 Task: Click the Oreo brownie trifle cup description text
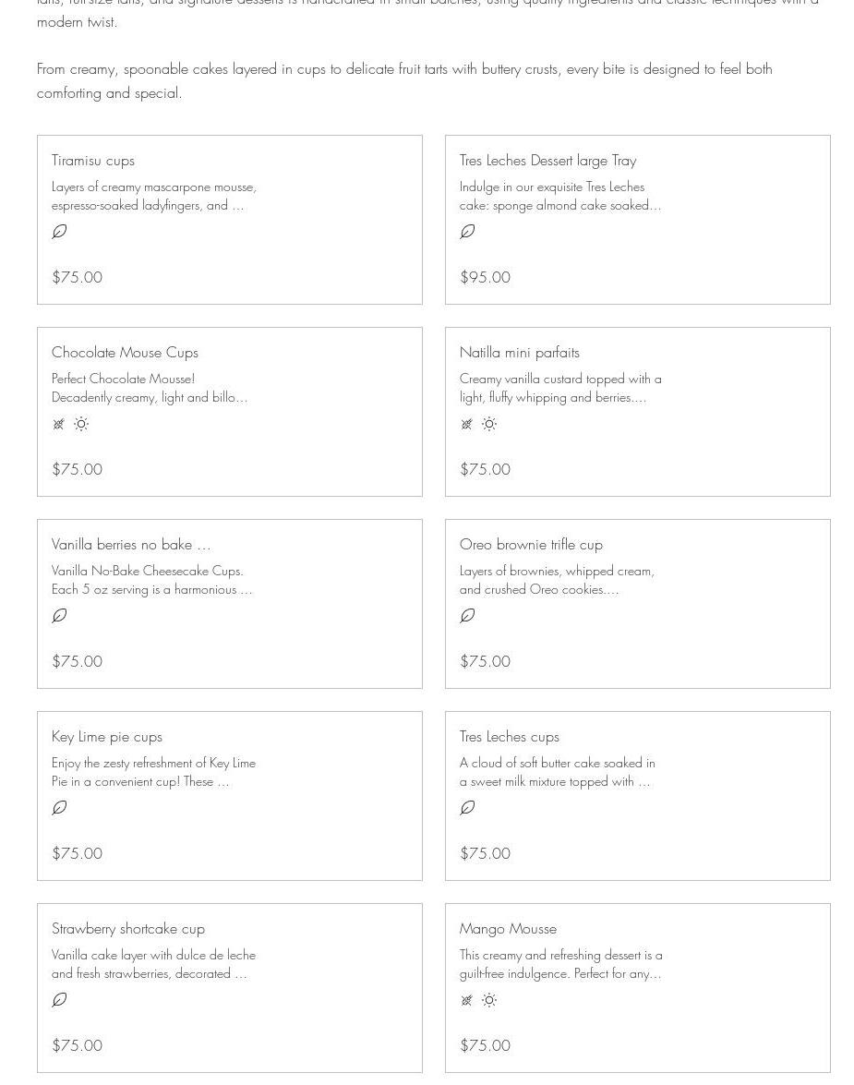coord(557,580)
